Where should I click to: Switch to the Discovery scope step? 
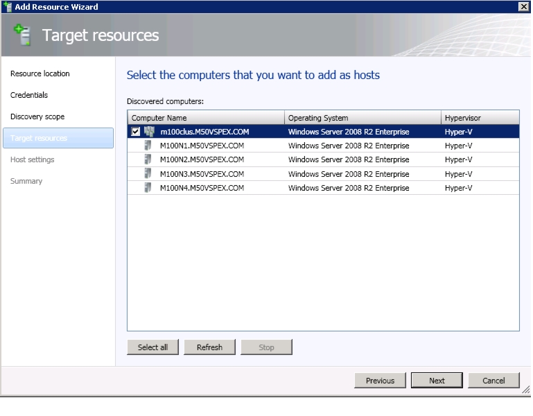(x=37, y=116)
